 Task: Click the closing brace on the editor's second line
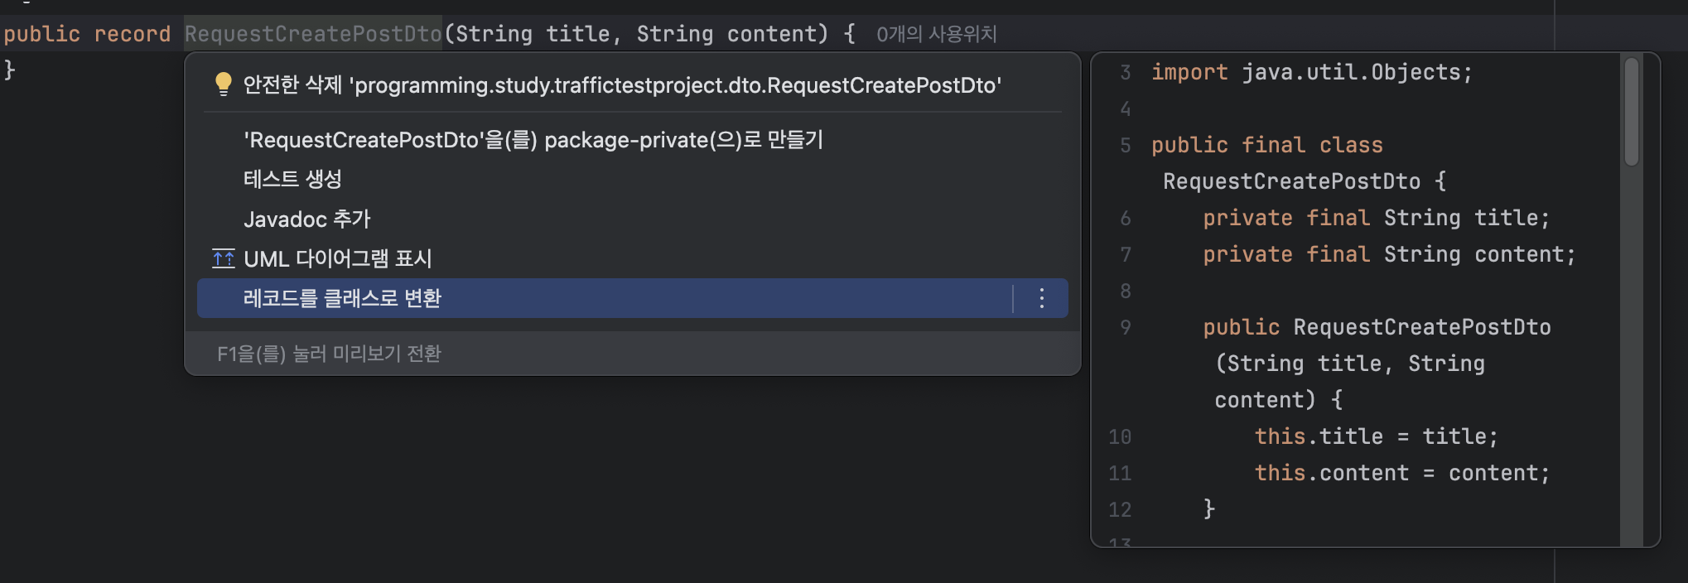[9, 69]
